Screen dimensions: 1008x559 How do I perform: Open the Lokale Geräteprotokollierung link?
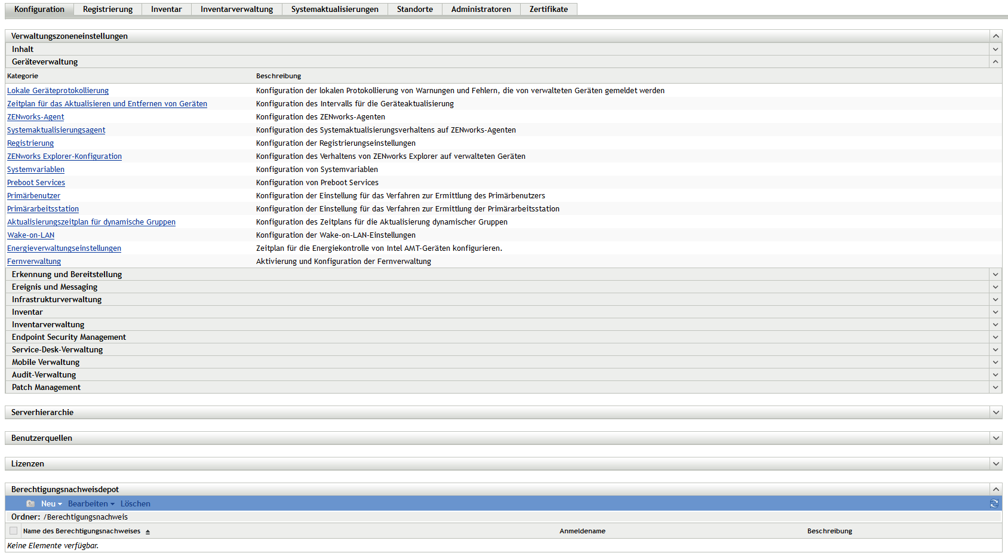click(58, 91)
